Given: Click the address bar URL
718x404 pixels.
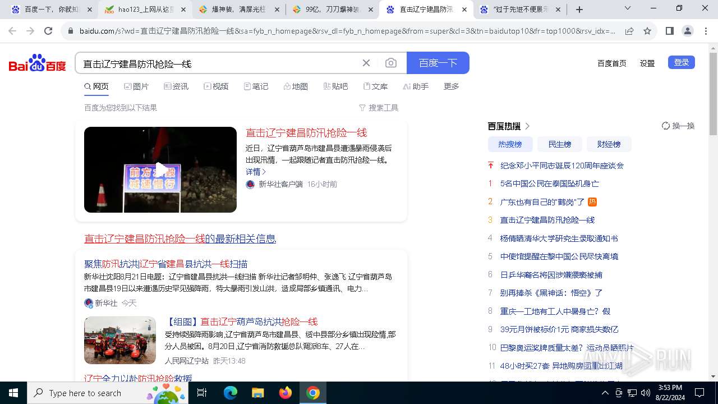Looking at the screenshot, I should 347,31.
